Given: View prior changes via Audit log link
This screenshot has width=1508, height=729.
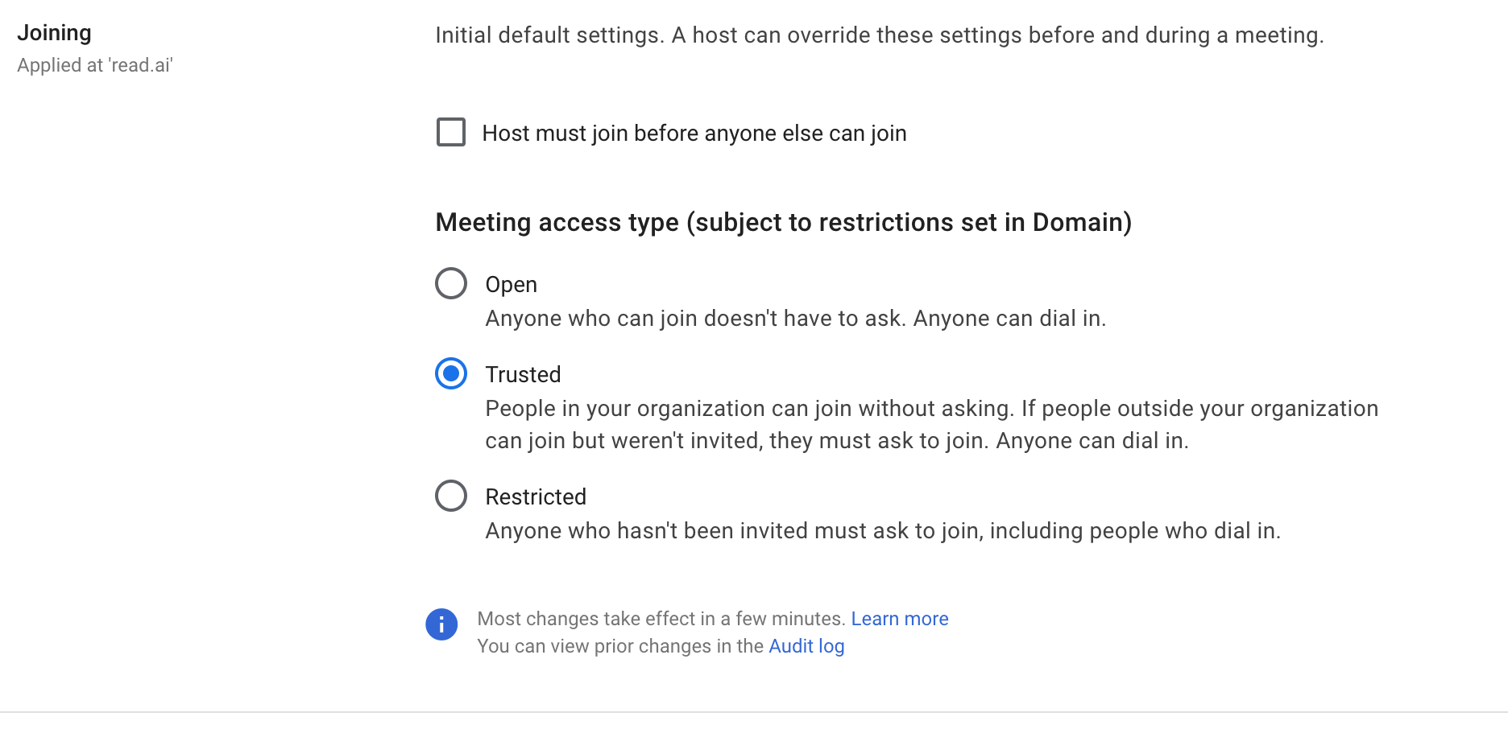Looking at the screenshot, I should tap(806, 645).
